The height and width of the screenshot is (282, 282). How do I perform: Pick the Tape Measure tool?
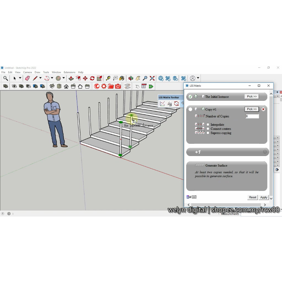click(x=108, y=78)
